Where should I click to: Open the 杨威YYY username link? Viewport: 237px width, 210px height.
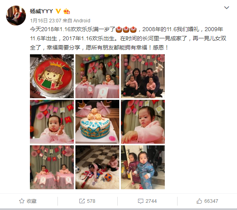pyautogui.click(x=41, y=11)
